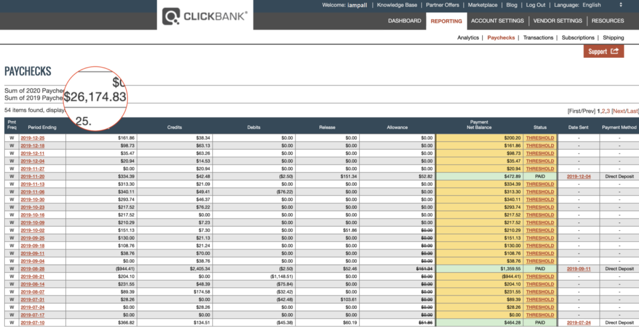Screen dimensions: 639x328
Task: Open the Blog link
Action: click(511, 5)
